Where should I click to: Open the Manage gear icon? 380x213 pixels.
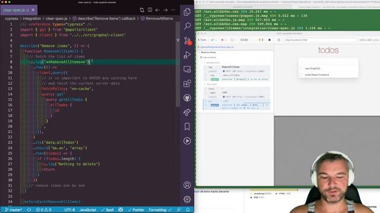pyautogui.click(x=187, y=199)
